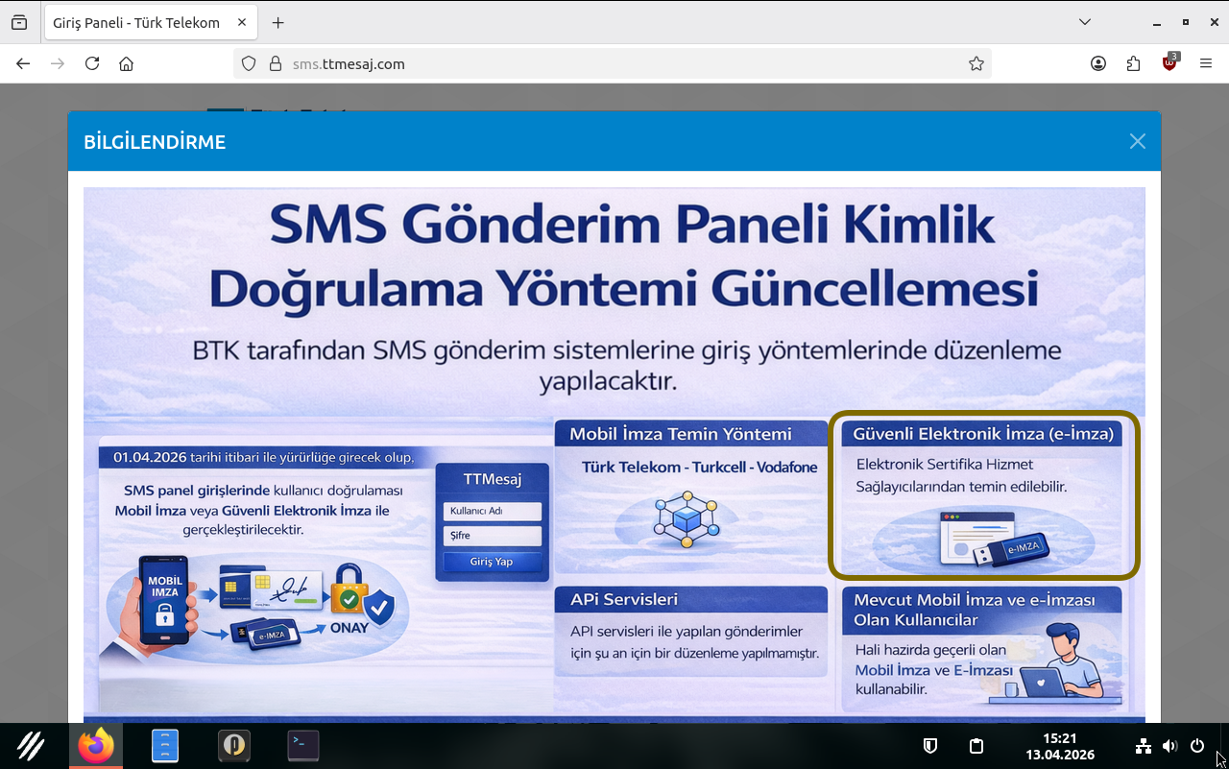The height and width of the screenshot is (769, 1229).
Task: Open the volume control tray icon
Action: coord(1169,746)
